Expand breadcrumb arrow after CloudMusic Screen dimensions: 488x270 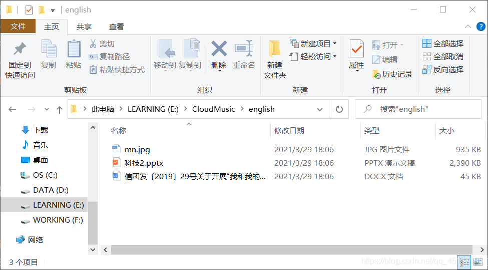coord(242,109)
